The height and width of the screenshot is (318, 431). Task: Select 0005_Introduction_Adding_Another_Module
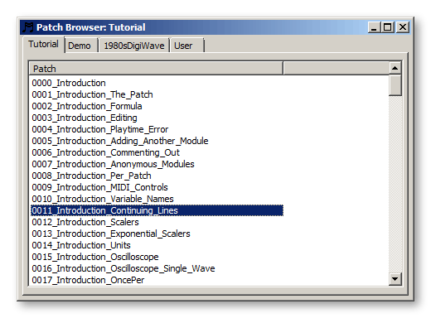(120, 141)
